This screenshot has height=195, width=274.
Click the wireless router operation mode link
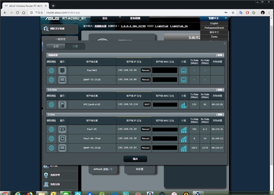click(x=100, y=26)
